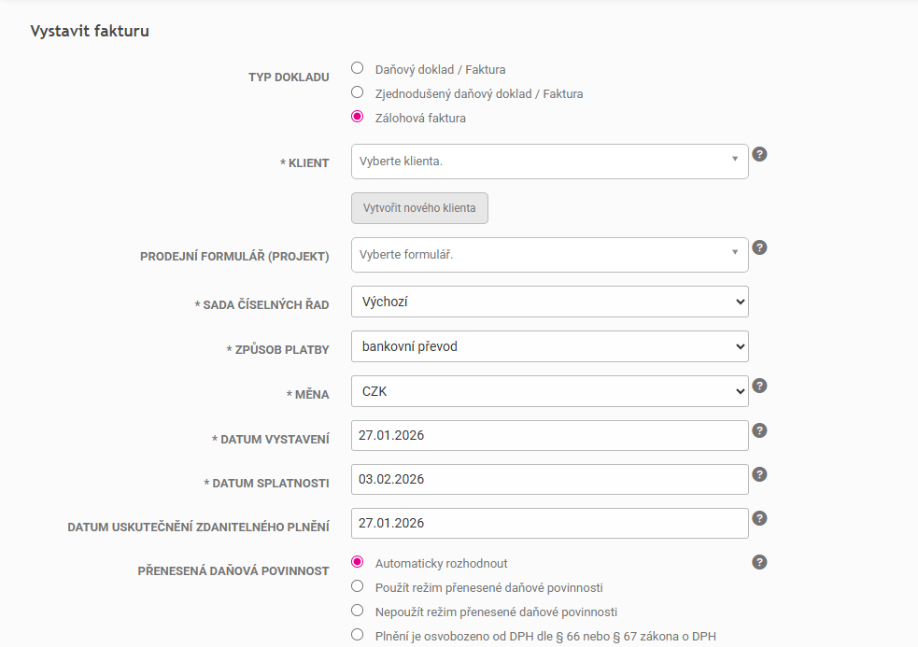The width and height of the screenshot is (918, 647).
Task: Choose Nepoužít režim přenesené daňové povinnosti
Action: point(357,611)
